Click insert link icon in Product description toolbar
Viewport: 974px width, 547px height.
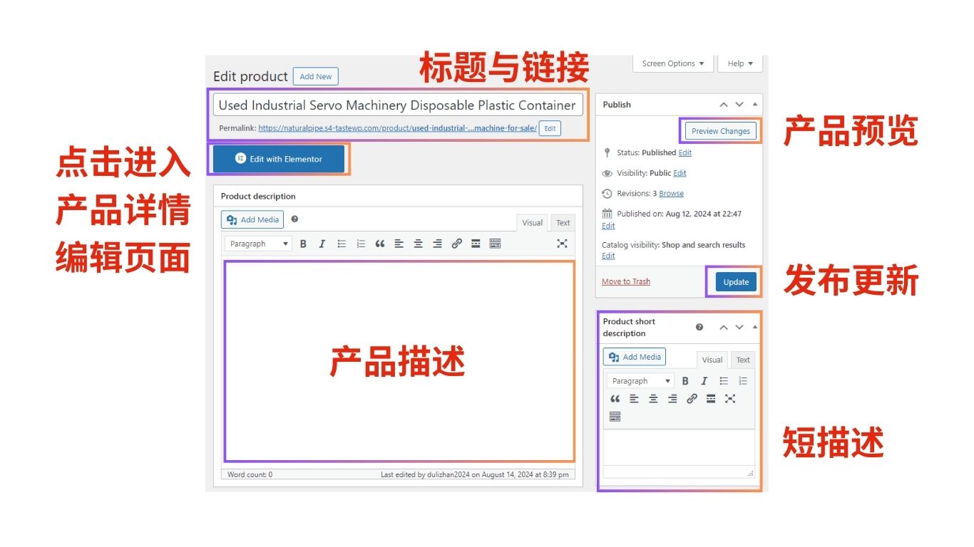[456, 244]
